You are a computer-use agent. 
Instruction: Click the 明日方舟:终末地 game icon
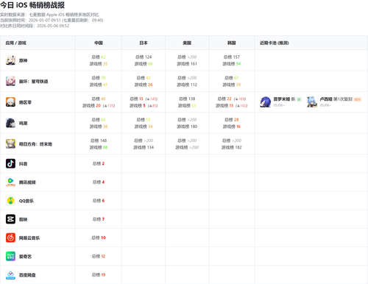coord(10,143)
